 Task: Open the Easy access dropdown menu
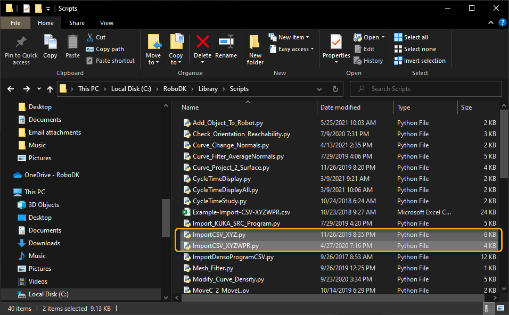tap(296, 49)
